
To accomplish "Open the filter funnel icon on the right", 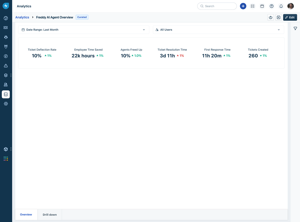I will click(x=295, y=28).
